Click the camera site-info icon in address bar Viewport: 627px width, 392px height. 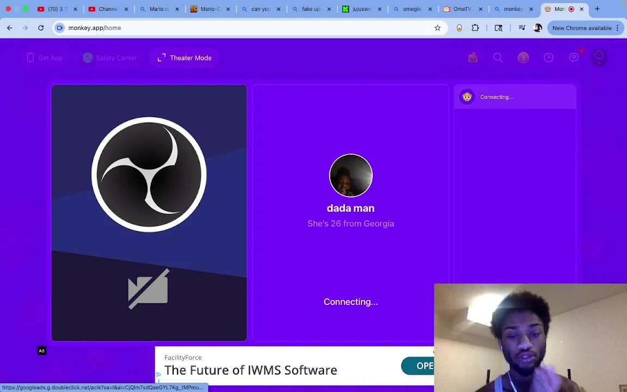[x=59, y=28]
